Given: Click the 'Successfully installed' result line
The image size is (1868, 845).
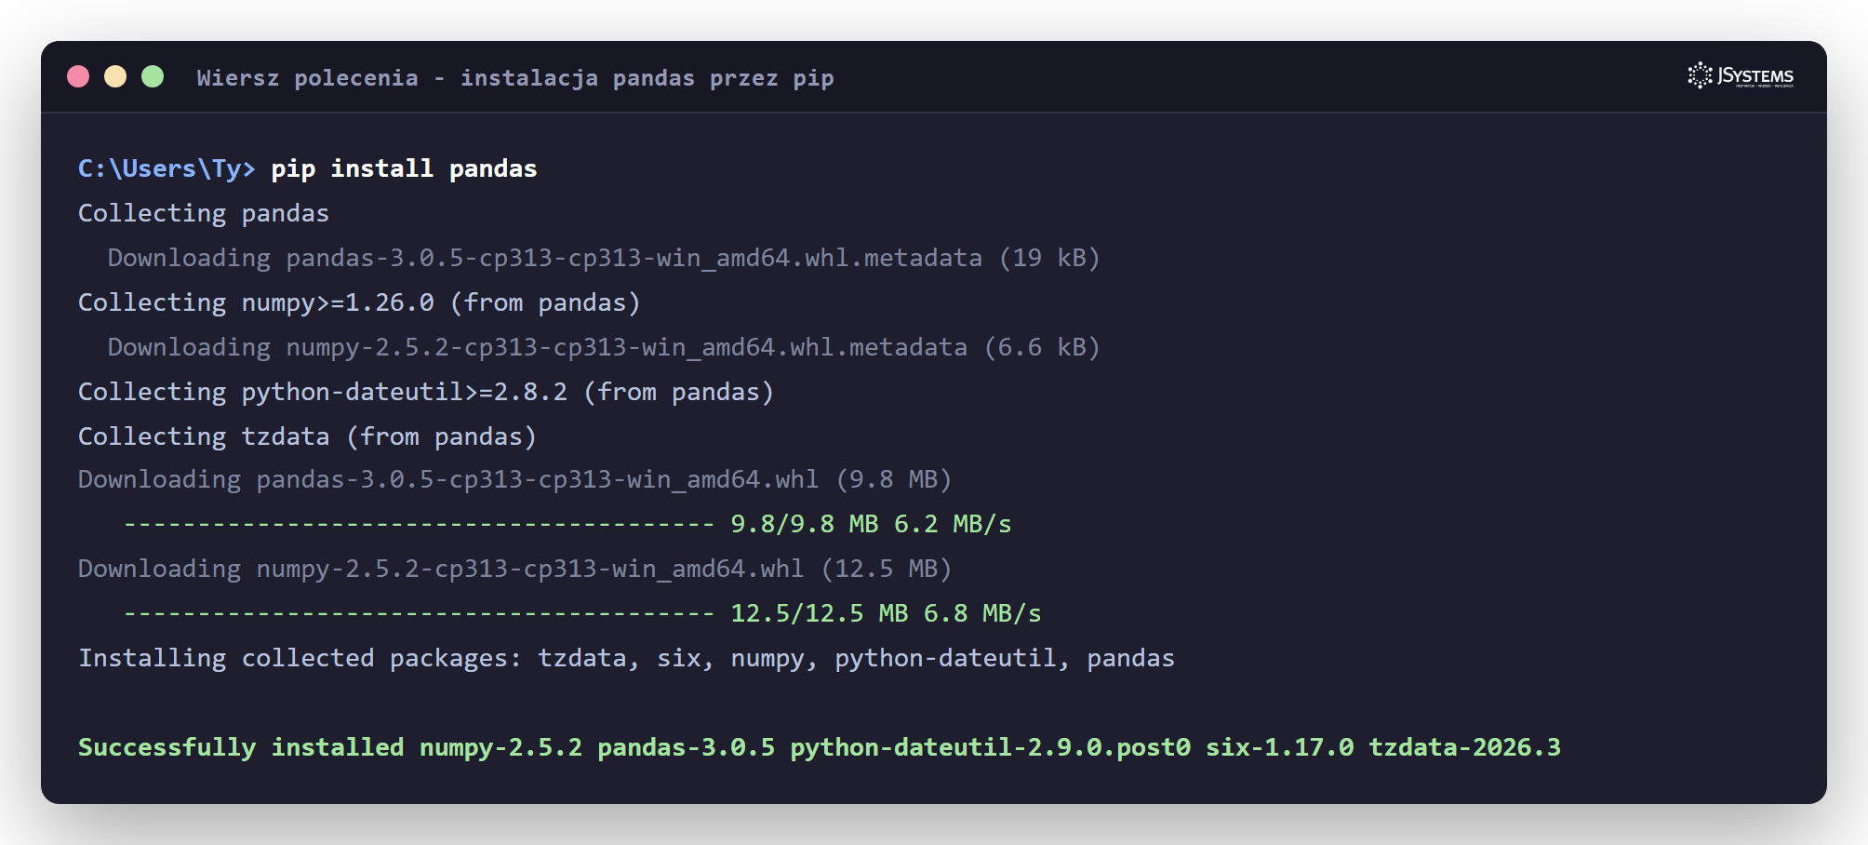Looking at the screenshot, I should [x=820, y=747].
